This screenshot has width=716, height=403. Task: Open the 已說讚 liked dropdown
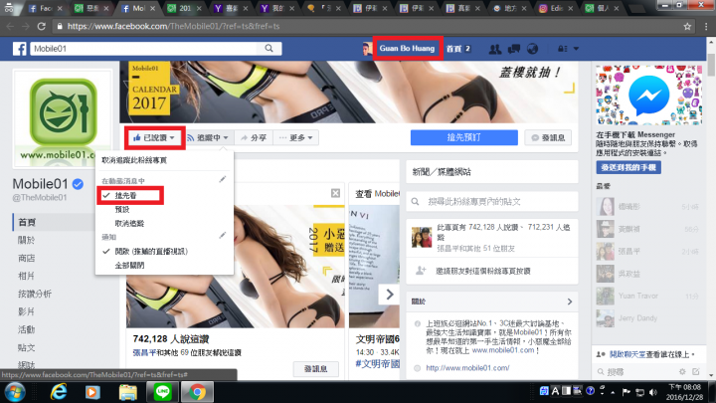coord(154,137)
